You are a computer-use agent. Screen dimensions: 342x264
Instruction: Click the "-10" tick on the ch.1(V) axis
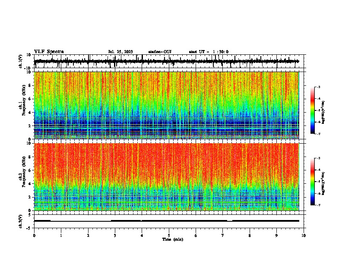(28, 68)
